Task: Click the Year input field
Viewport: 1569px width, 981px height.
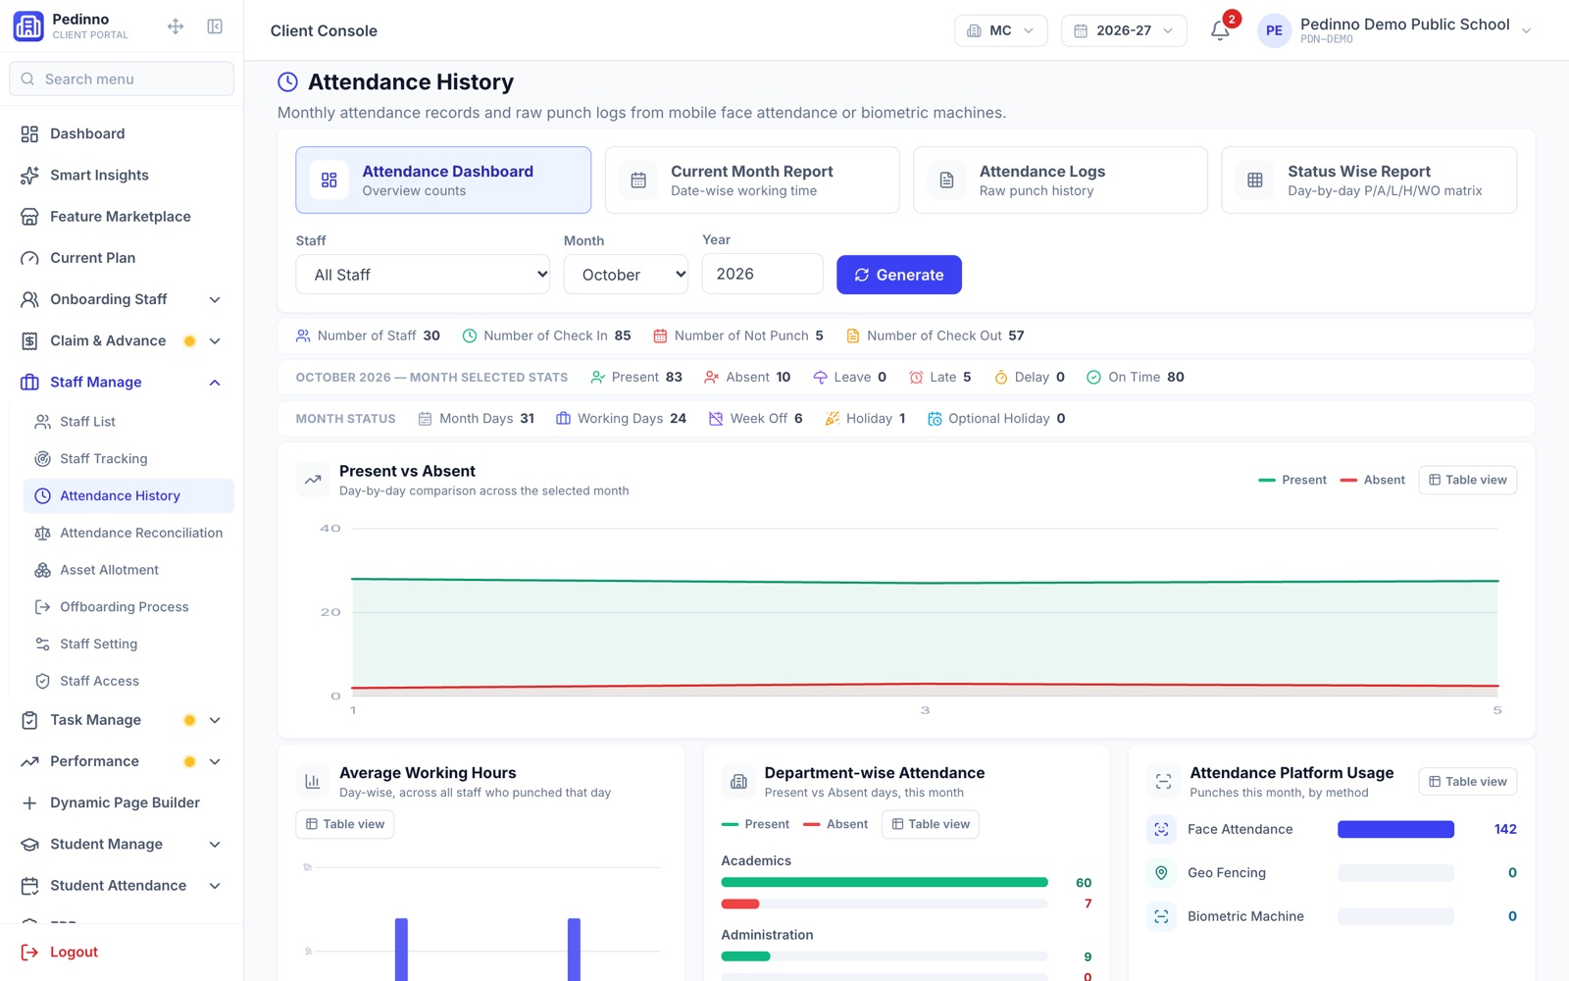Action: point(762,274)
